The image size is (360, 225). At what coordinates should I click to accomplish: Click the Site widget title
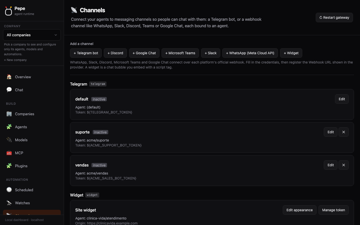(85, 210)
